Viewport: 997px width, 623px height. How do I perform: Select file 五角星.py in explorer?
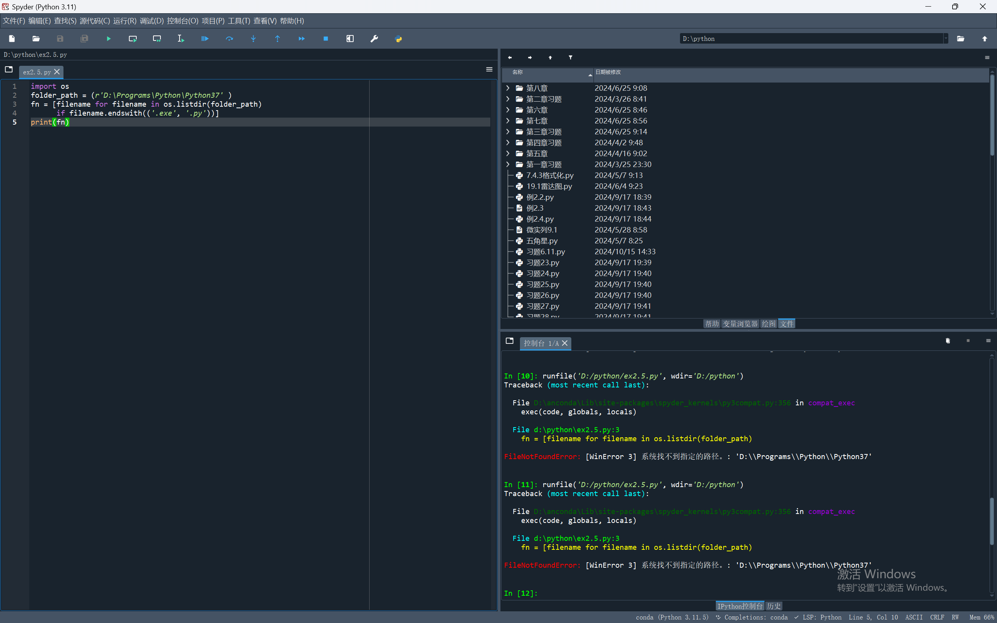coord(542,241)
